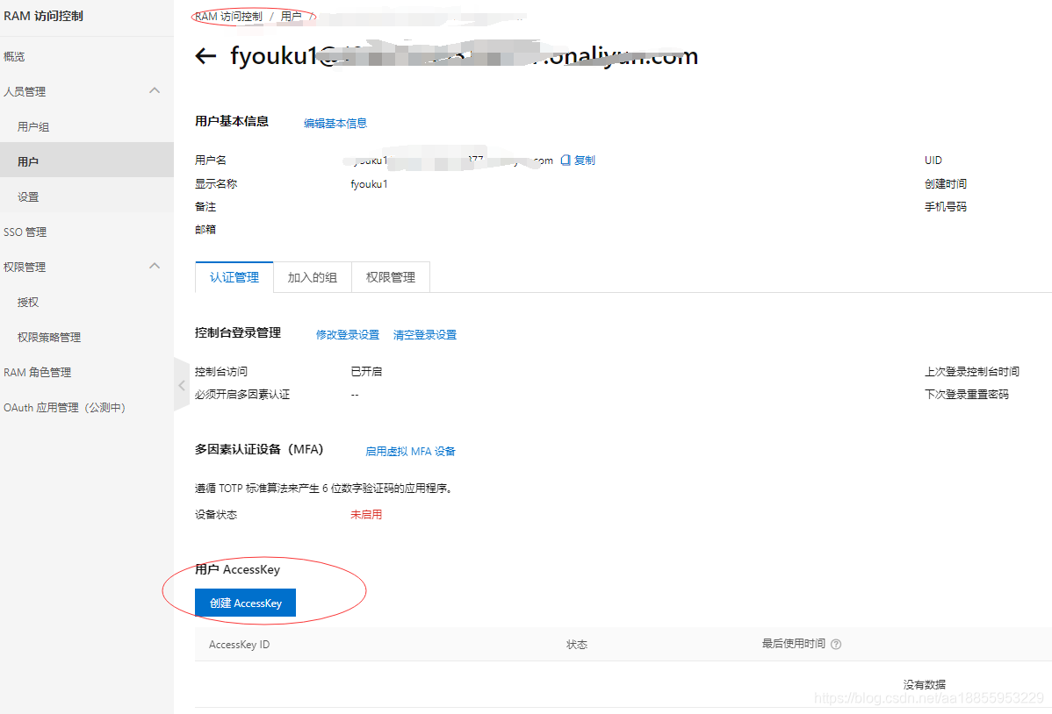Screen dimensions: 1052x714
Task: Collapse the 人员管理 section
Action: [x=155, y=90]
